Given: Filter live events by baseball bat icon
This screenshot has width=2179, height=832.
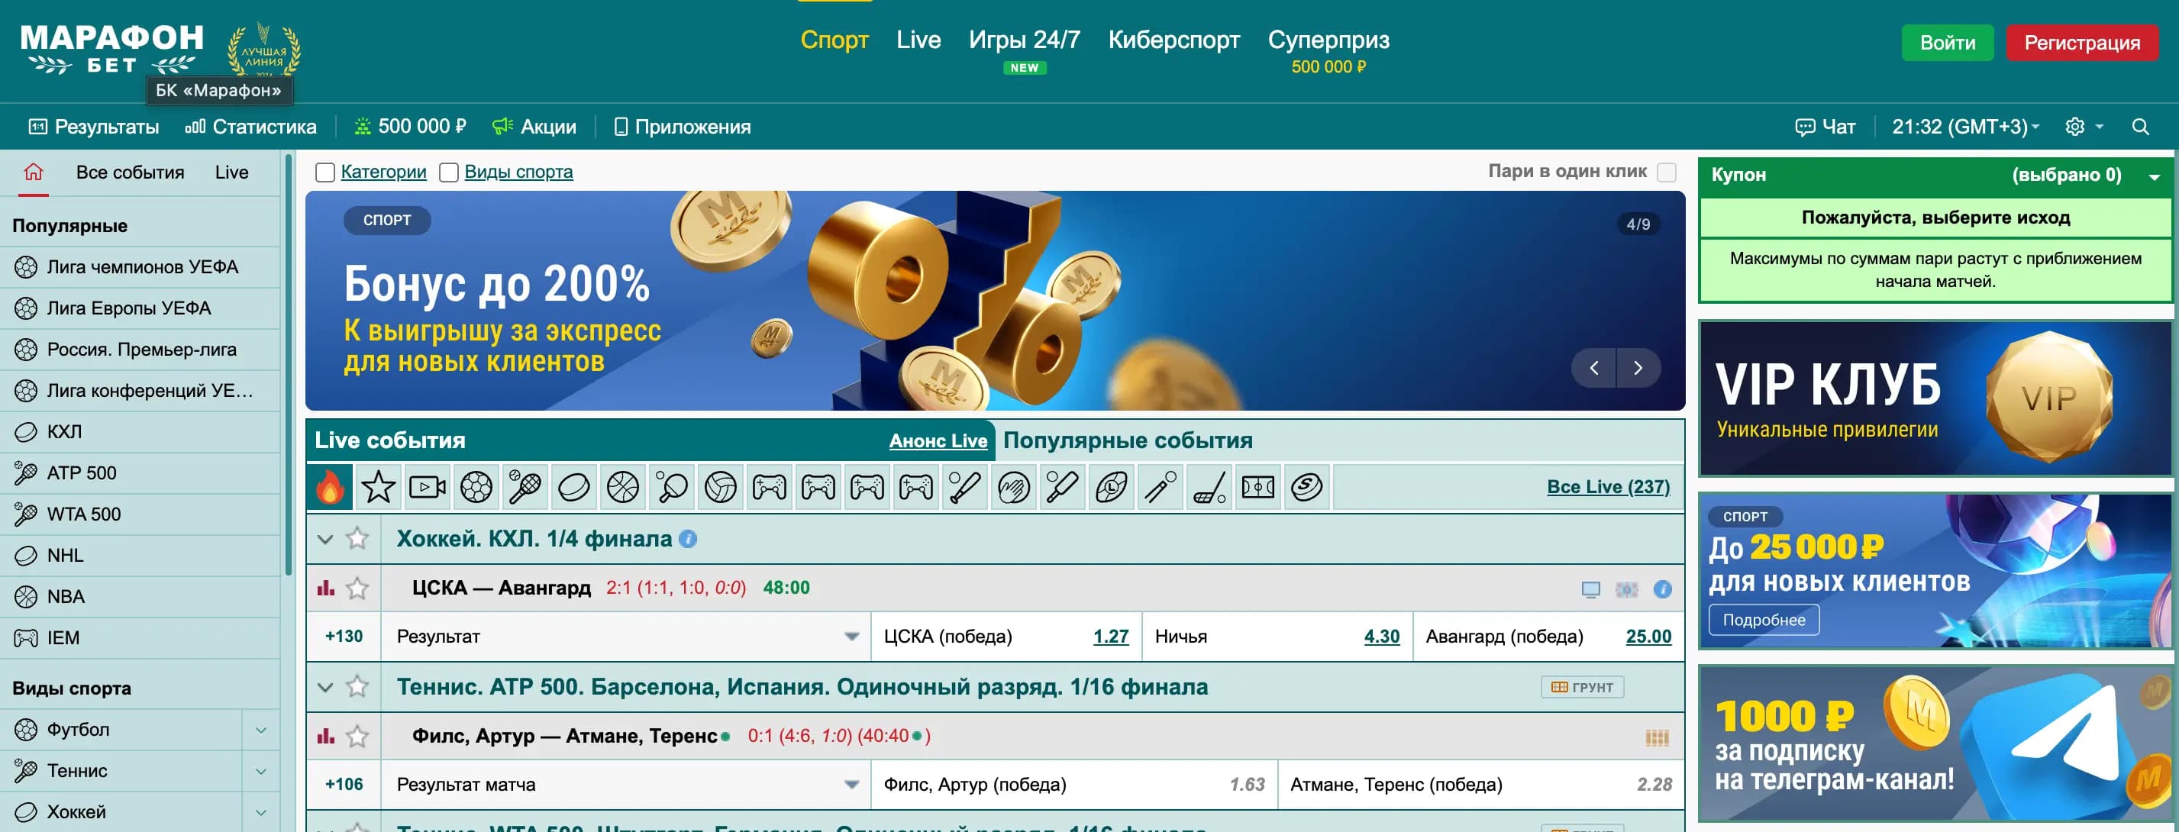Looking at the screenshot, I should [965, 487].
